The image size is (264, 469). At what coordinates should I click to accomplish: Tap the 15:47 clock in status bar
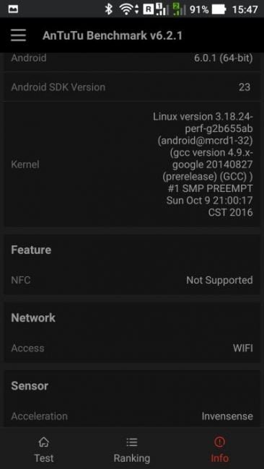(245, 9)
